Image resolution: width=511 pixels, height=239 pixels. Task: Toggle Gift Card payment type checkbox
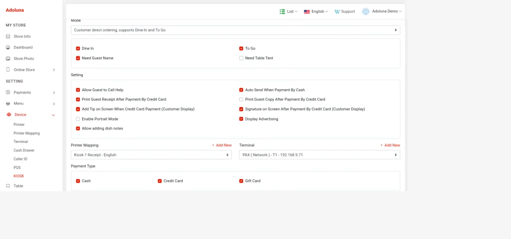[241, 181]
